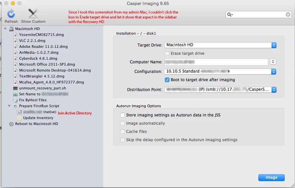Click the TextWrangler 4.5.12.dmg file icon

[16, 77]
